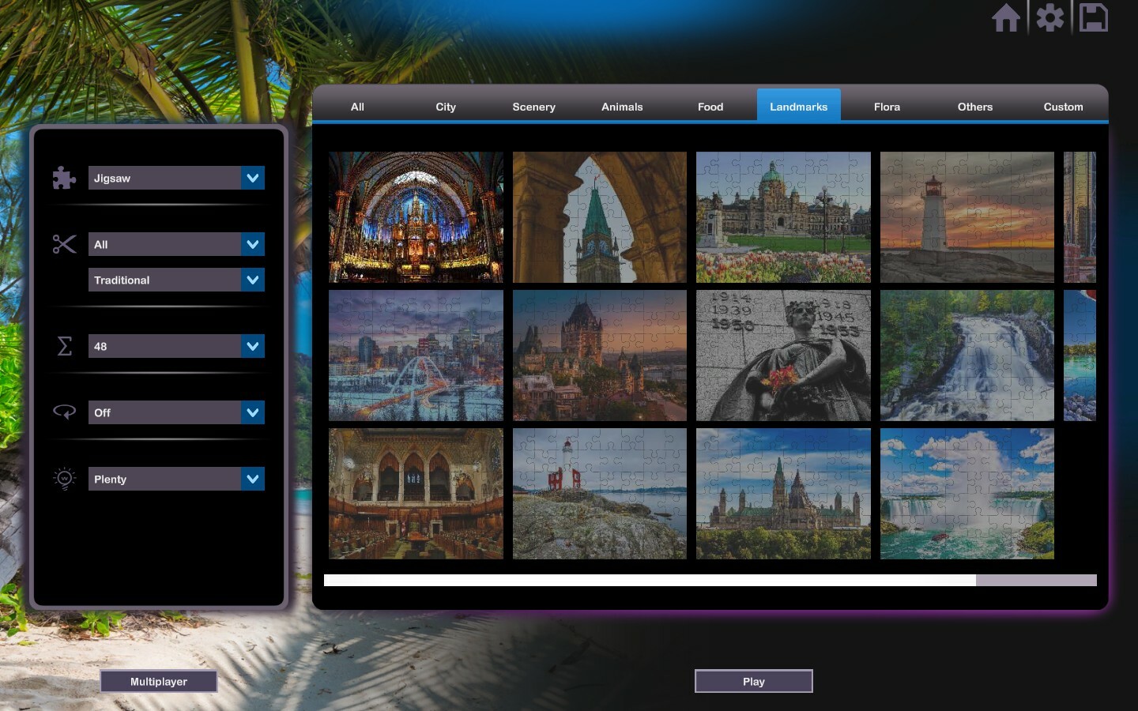Click the sigma piece-count icon
Image resolution: width=1138 pixels, height=711 pixels.
[x=64, y=346]
